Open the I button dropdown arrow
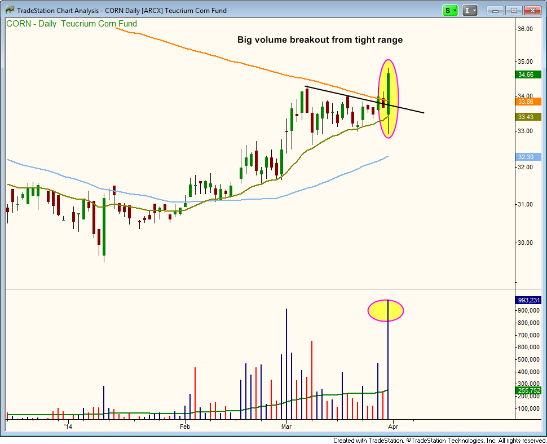547x444 pixels. (474, 10)
